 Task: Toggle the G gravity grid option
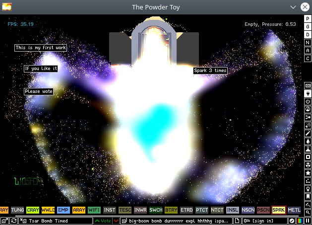point(308,27)
